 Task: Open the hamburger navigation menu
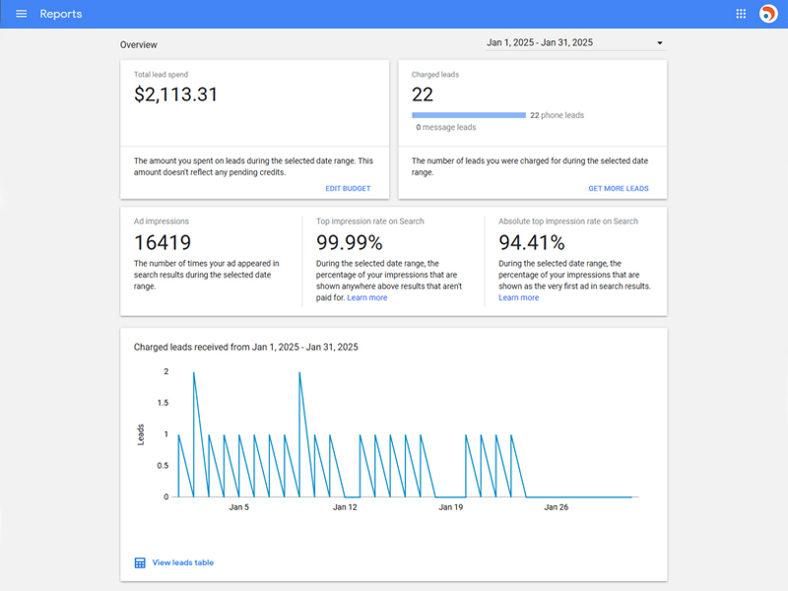21,14
